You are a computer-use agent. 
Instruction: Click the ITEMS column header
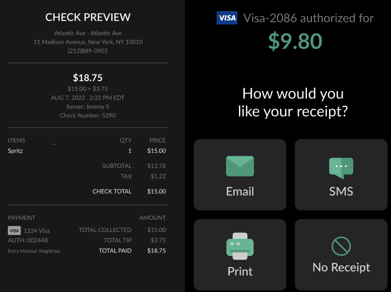coord(17,140)
